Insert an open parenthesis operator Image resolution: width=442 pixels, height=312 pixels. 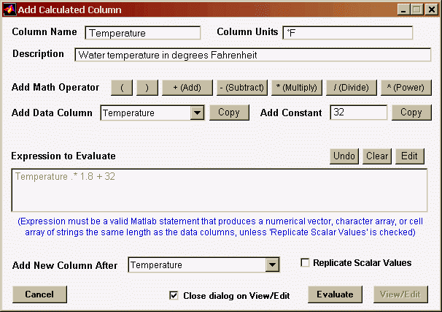pyautogui.click(x=121, y=88)
